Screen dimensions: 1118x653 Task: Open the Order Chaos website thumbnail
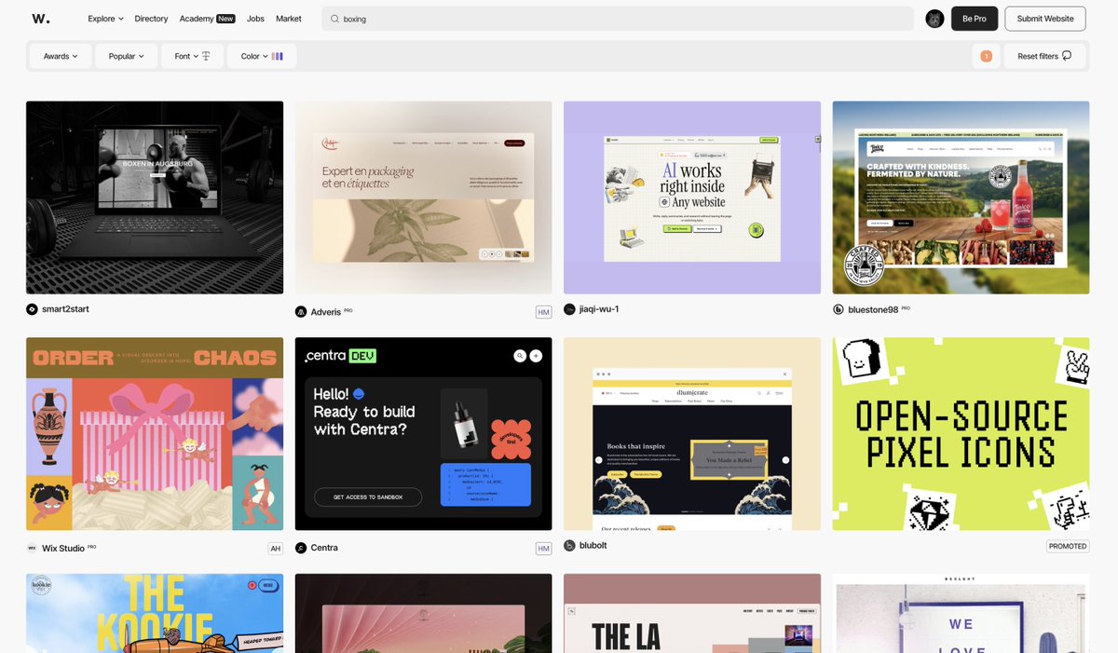[155, 434]
